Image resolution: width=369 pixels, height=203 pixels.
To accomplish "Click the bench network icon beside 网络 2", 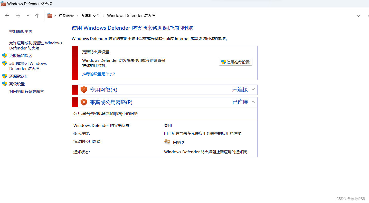I will [x=167, y=142].
